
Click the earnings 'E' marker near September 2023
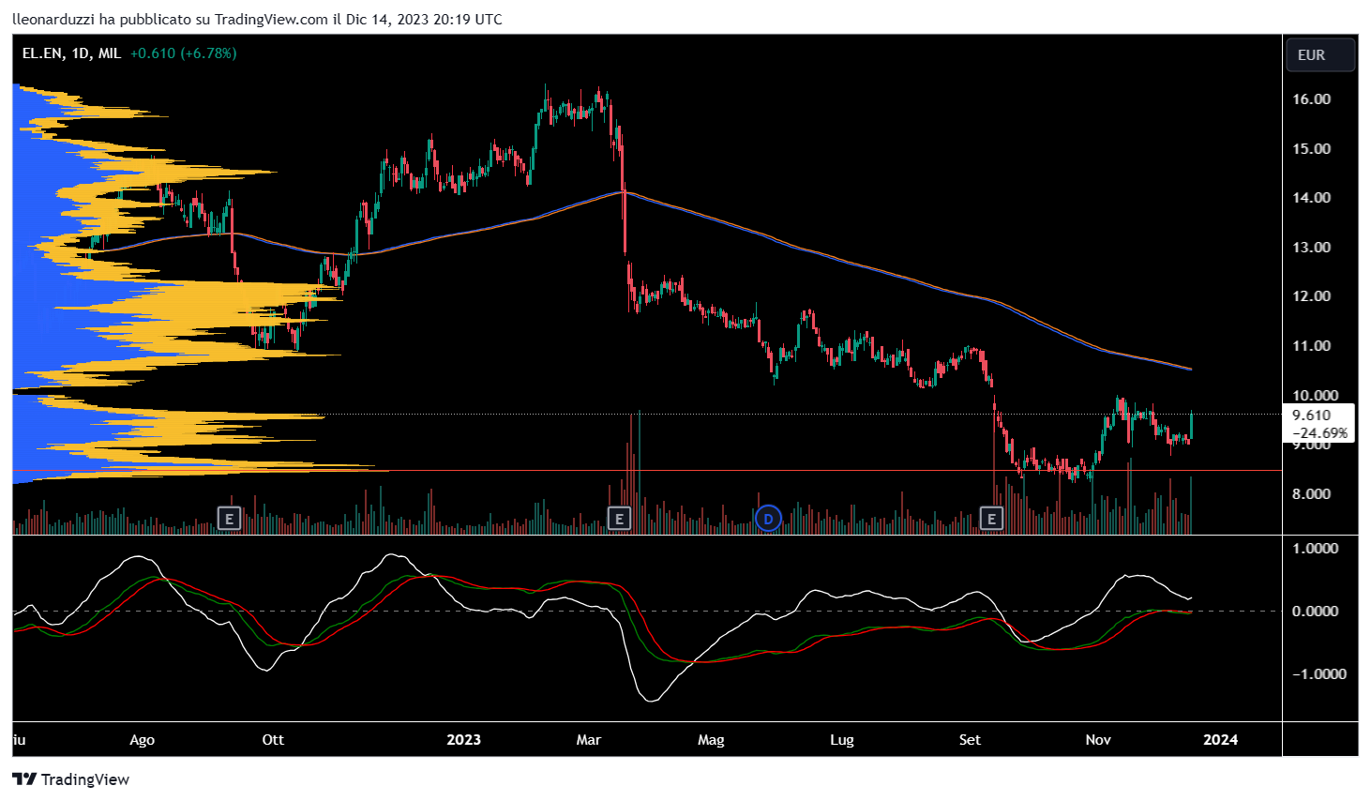click(x=991, y=517)
